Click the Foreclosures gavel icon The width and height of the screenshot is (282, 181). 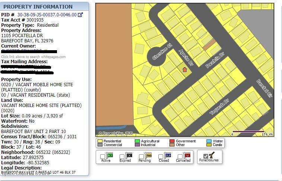click(x=212, y=155)
